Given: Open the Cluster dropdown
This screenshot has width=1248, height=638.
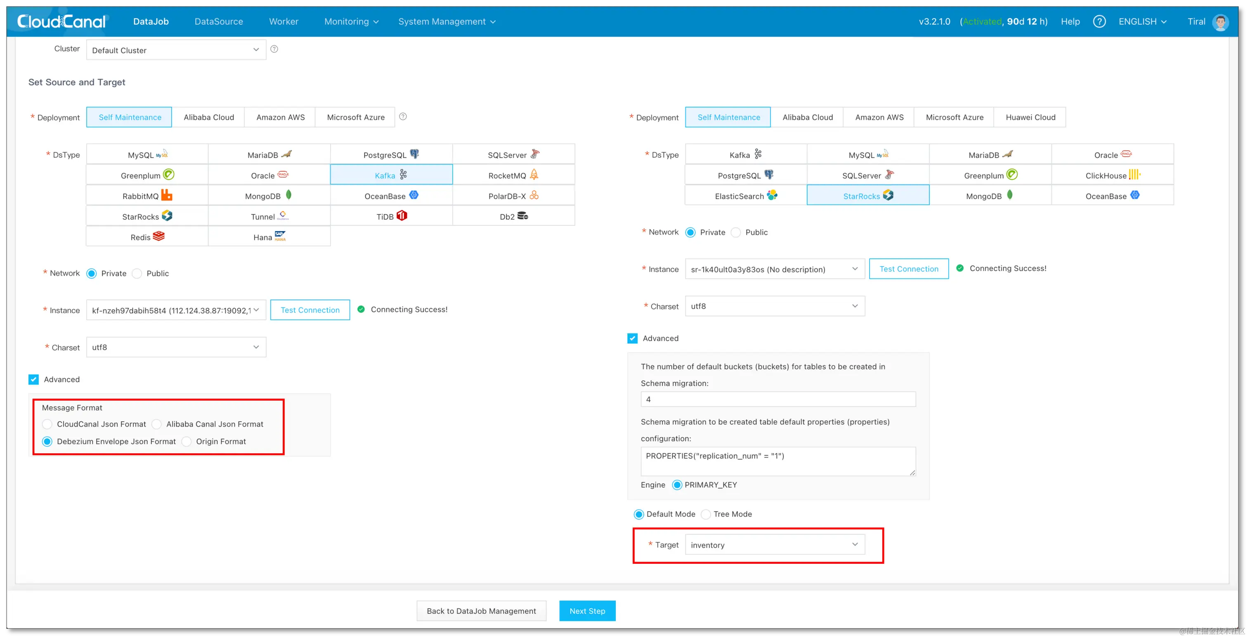Looking at the screenshot, I should pos(176,50).
